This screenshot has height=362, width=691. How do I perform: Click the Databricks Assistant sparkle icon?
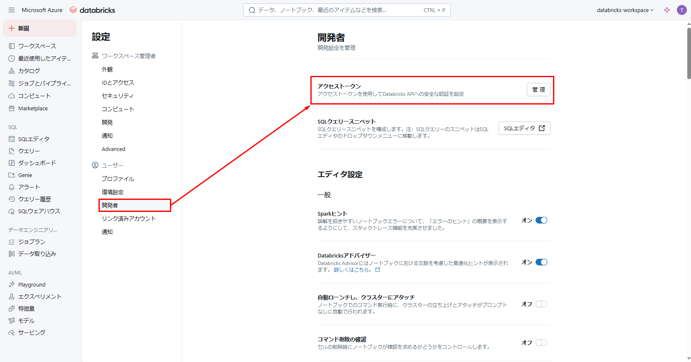coord(667,10)
